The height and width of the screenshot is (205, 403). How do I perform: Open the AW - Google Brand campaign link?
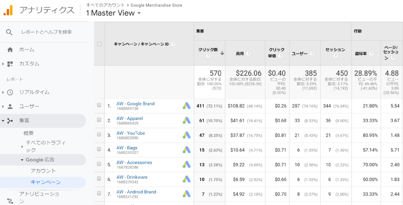coord(135,104)
